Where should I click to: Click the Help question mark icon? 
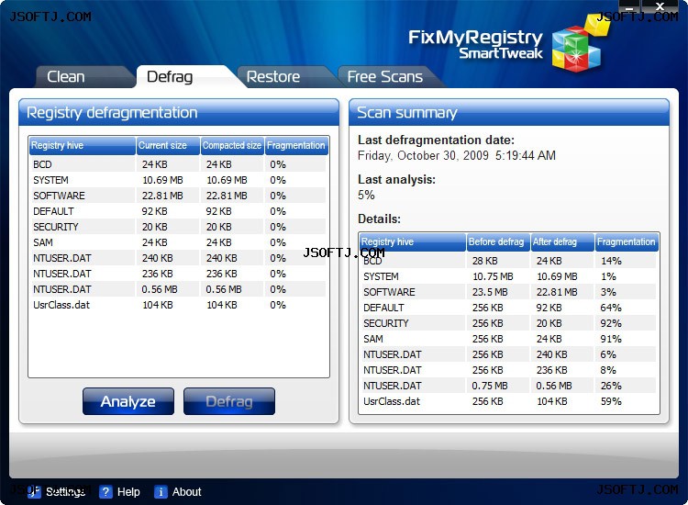click(x=105, y=492)
